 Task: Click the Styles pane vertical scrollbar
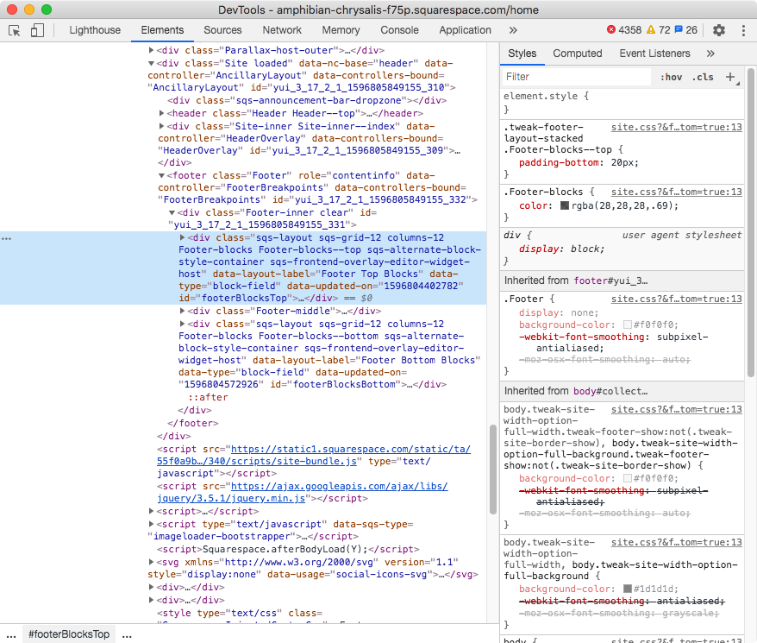(751, 223)
